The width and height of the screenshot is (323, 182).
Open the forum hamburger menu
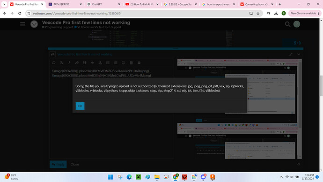(x=22, y=24)
